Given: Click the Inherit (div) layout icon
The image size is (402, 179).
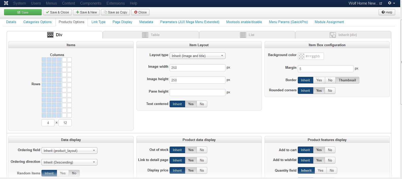Looking at the screenshot, I should pos(333,35).
